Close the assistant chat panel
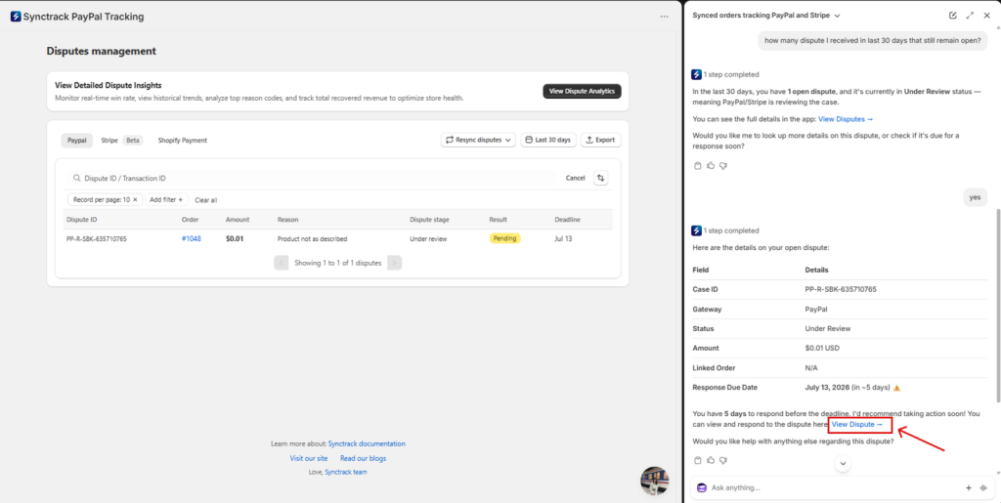The width and height of the screenshot is (1001, 503). (x=986, y=16)
